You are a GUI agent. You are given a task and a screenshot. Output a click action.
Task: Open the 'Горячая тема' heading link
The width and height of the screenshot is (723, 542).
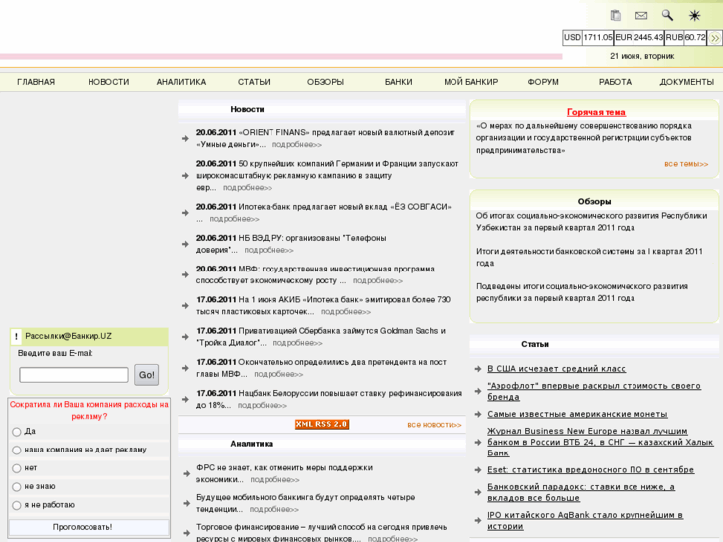pos(596,112)
